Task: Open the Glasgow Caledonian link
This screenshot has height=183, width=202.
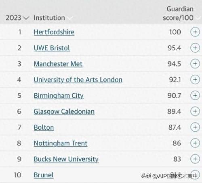Action: (64, 112)
